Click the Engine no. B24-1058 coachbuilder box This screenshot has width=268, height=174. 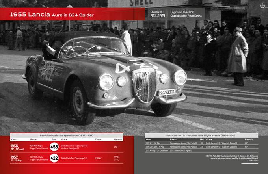(187, 15)
